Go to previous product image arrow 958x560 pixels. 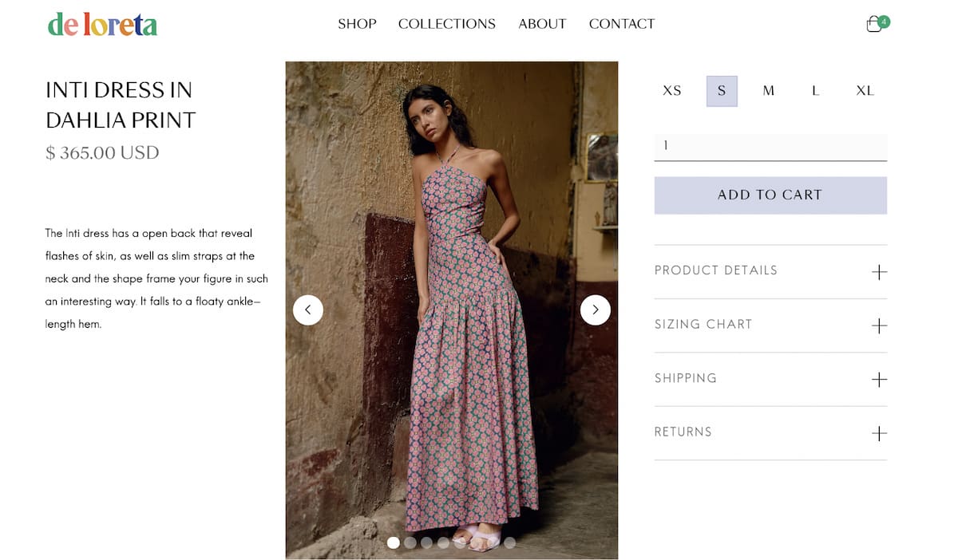click(308, 310)
